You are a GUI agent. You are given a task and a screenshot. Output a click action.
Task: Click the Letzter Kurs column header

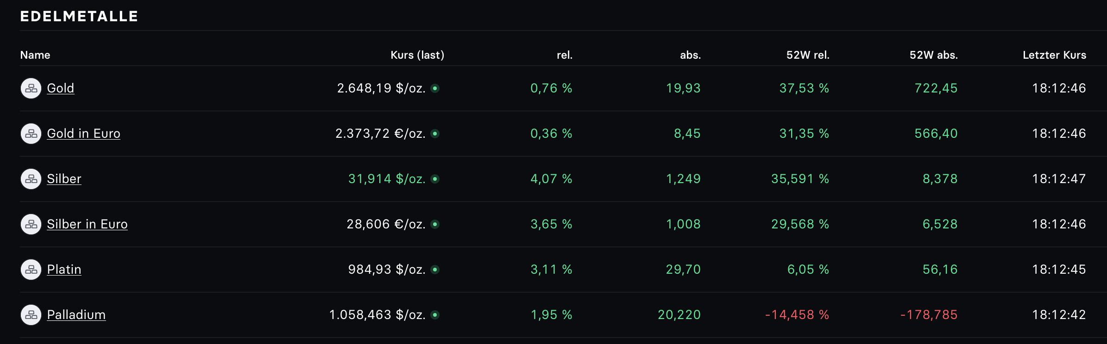[1054, 55]
